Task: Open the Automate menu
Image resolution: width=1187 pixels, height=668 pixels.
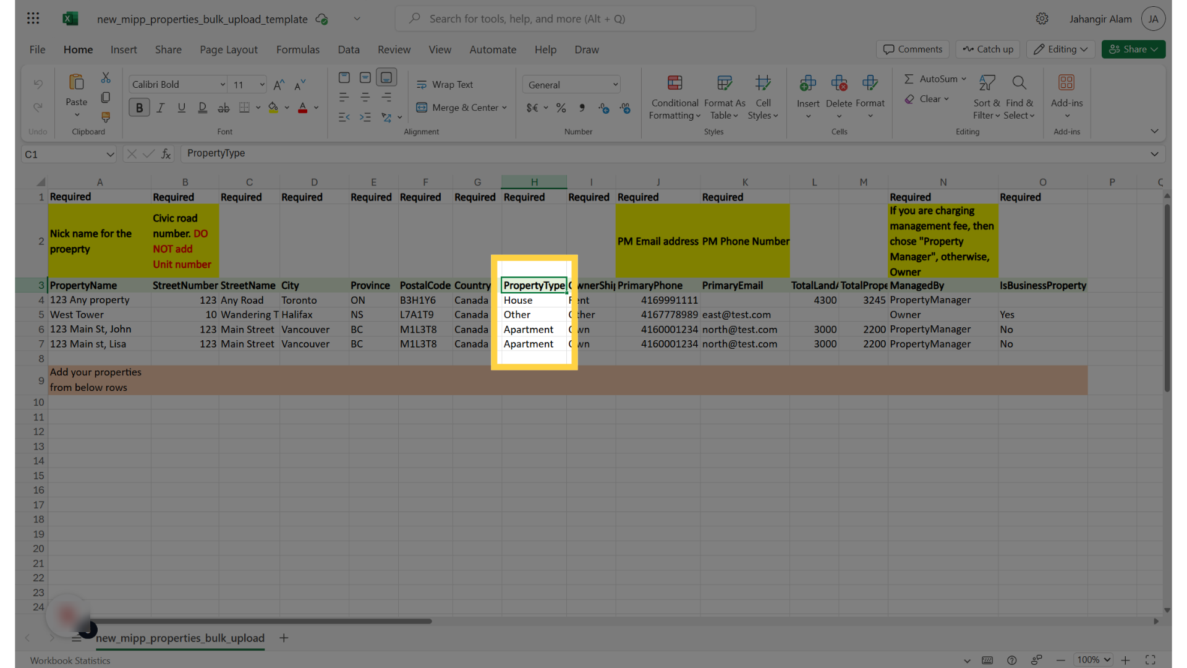Action: 493,49
